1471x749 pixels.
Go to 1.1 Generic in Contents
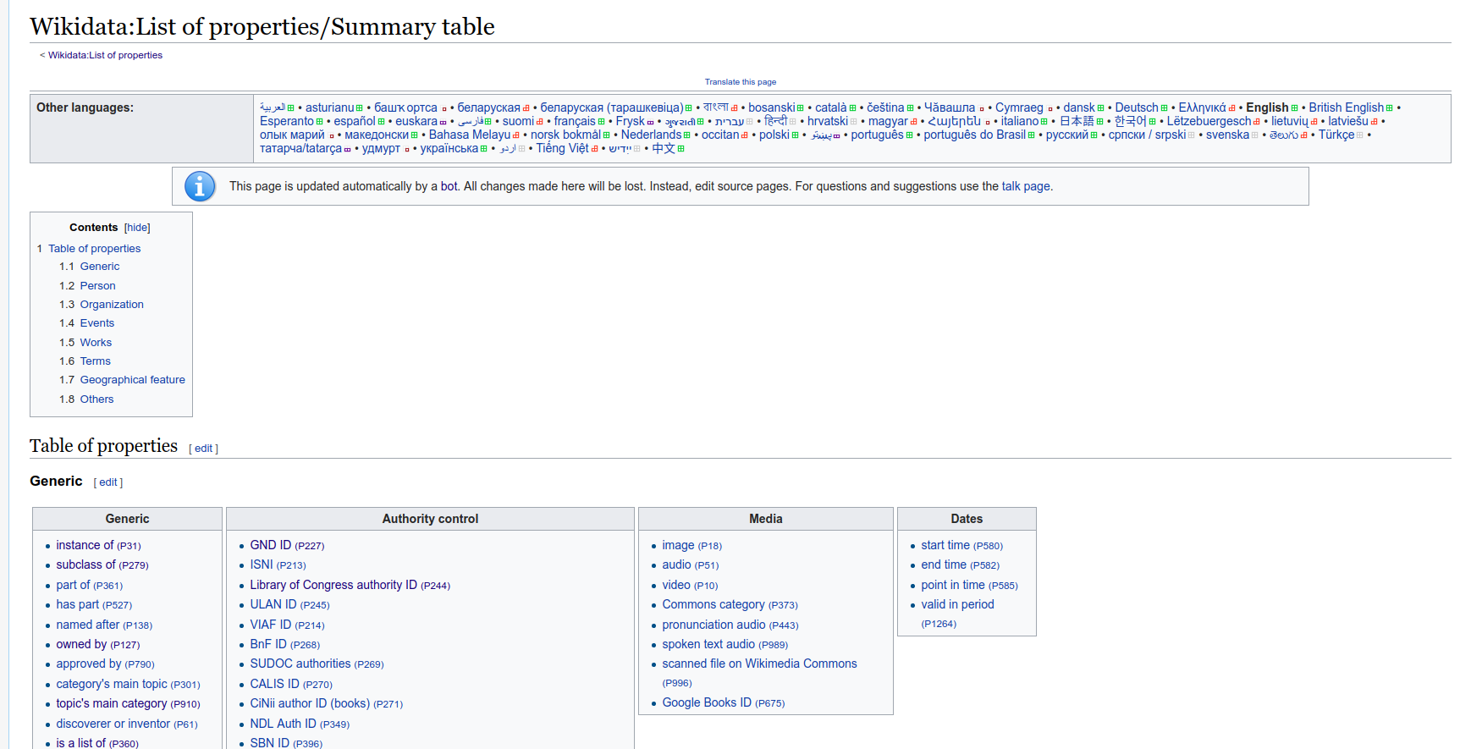(x=100, y=267)
